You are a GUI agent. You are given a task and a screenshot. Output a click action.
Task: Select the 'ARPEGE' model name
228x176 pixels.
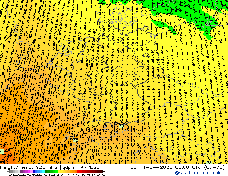click(x=90, y=167)
